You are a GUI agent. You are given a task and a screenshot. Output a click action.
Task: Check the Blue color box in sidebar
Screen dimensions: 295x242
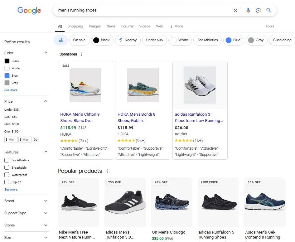(7, 76)
